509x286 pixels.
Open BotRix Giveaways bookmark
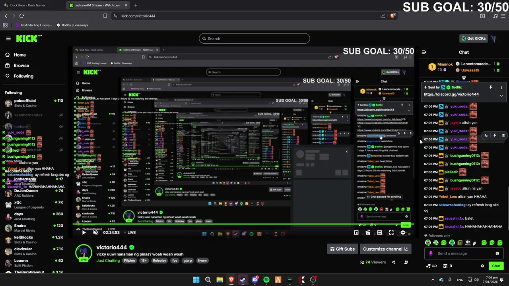[72, 25]
